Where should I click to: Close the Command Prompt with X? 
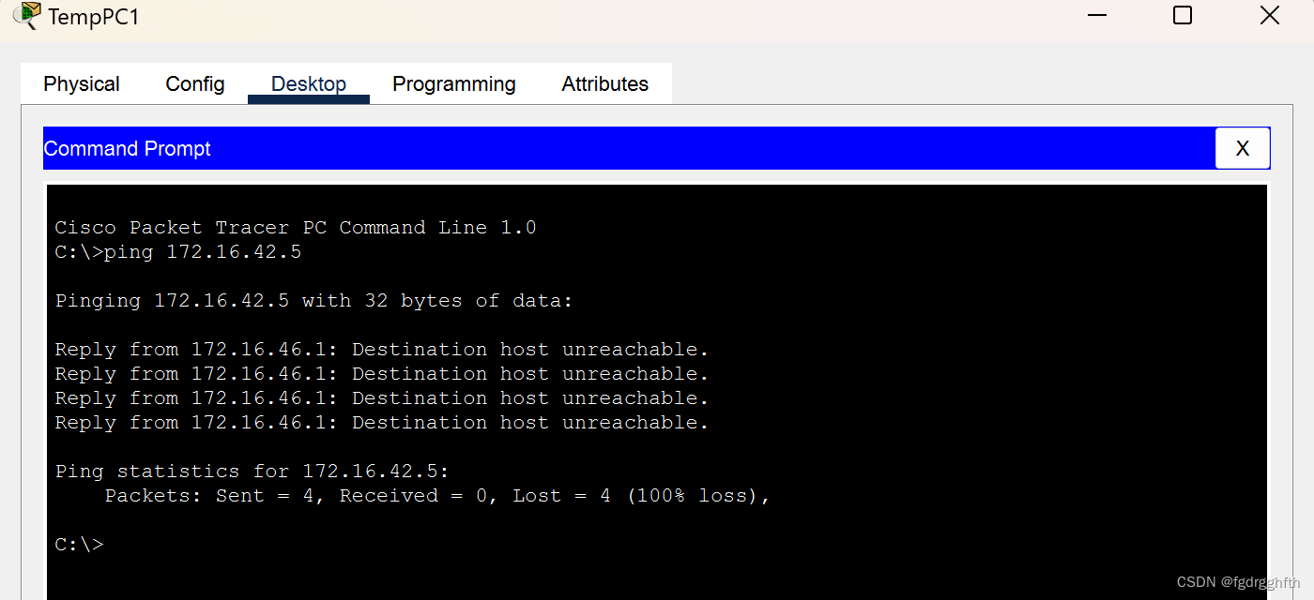tap(1243, 148)
